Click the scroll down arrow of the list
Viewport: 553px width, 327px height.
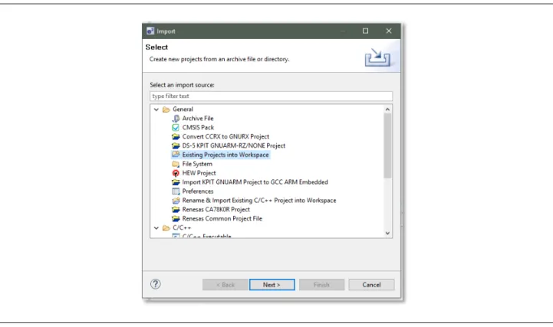click(x=387, y=233)
